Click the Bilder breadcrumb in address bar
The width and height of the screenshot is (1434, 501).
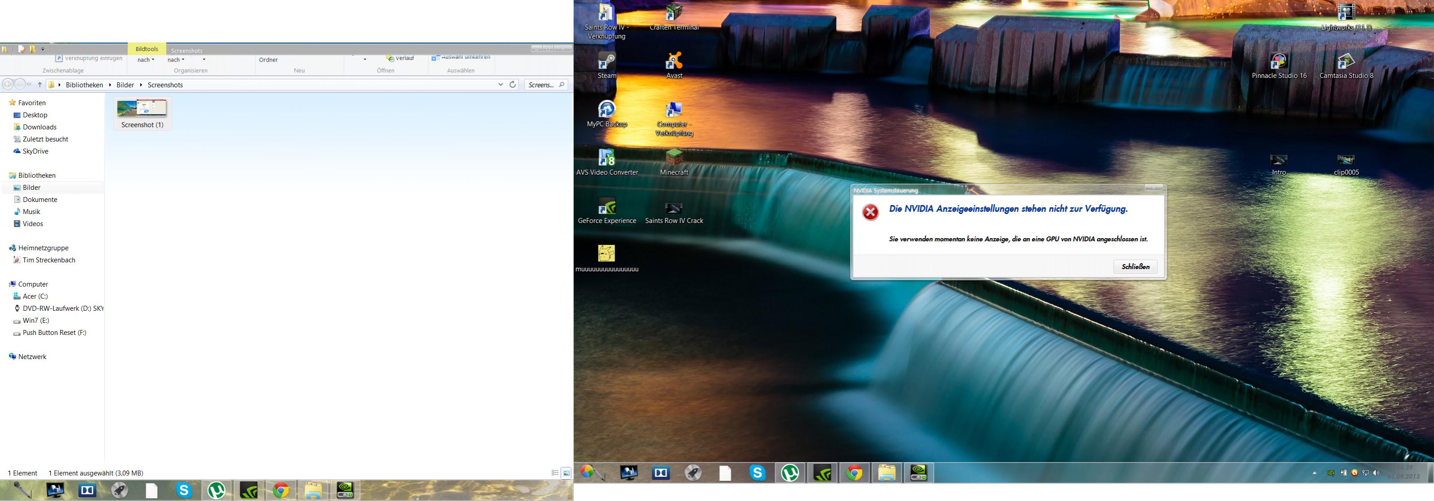(x=125, y=85)
